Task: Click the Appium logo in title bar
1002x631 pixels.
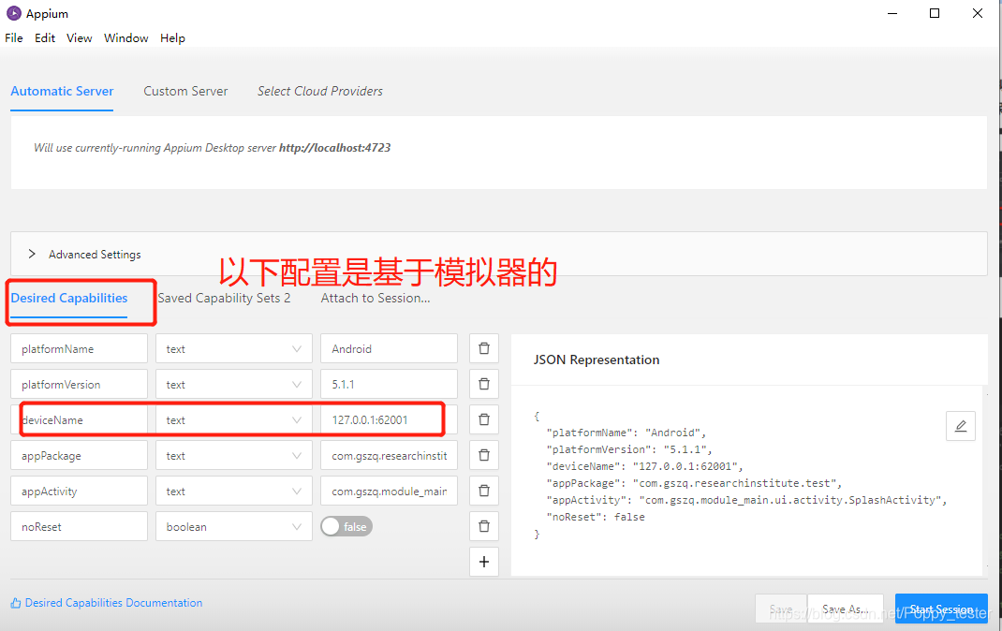Action: tap(13, 13)
